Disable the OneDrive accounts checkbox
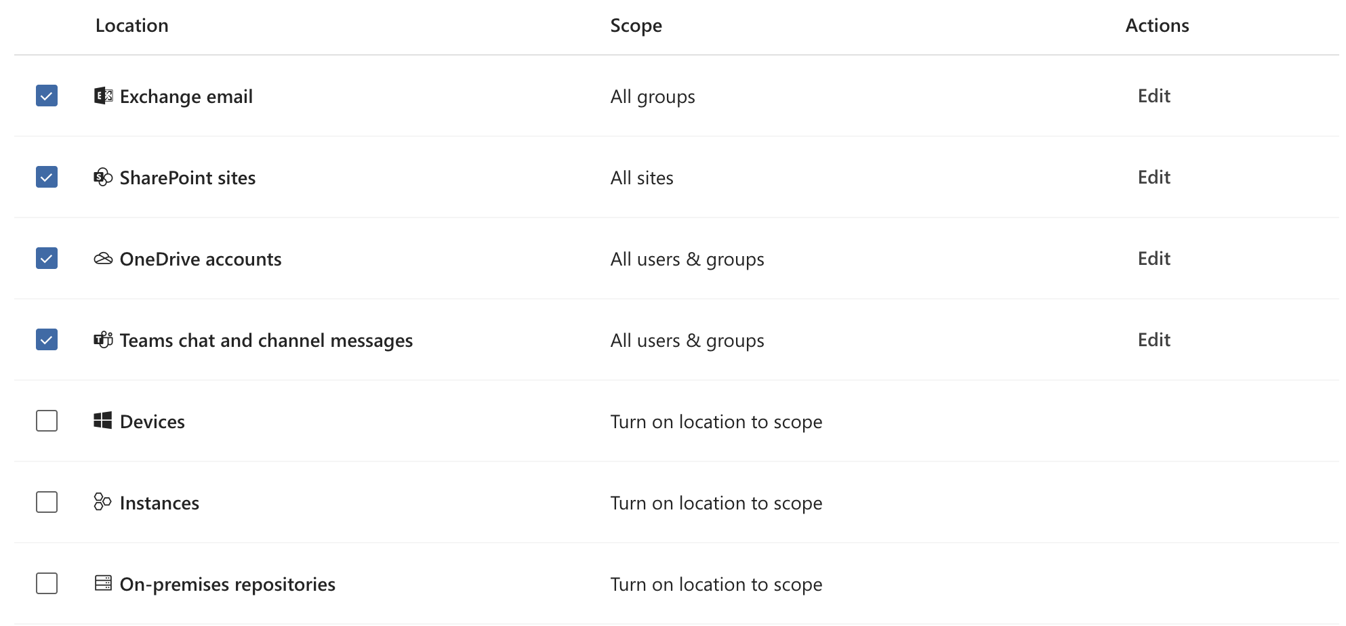 [x=47, y=259]
